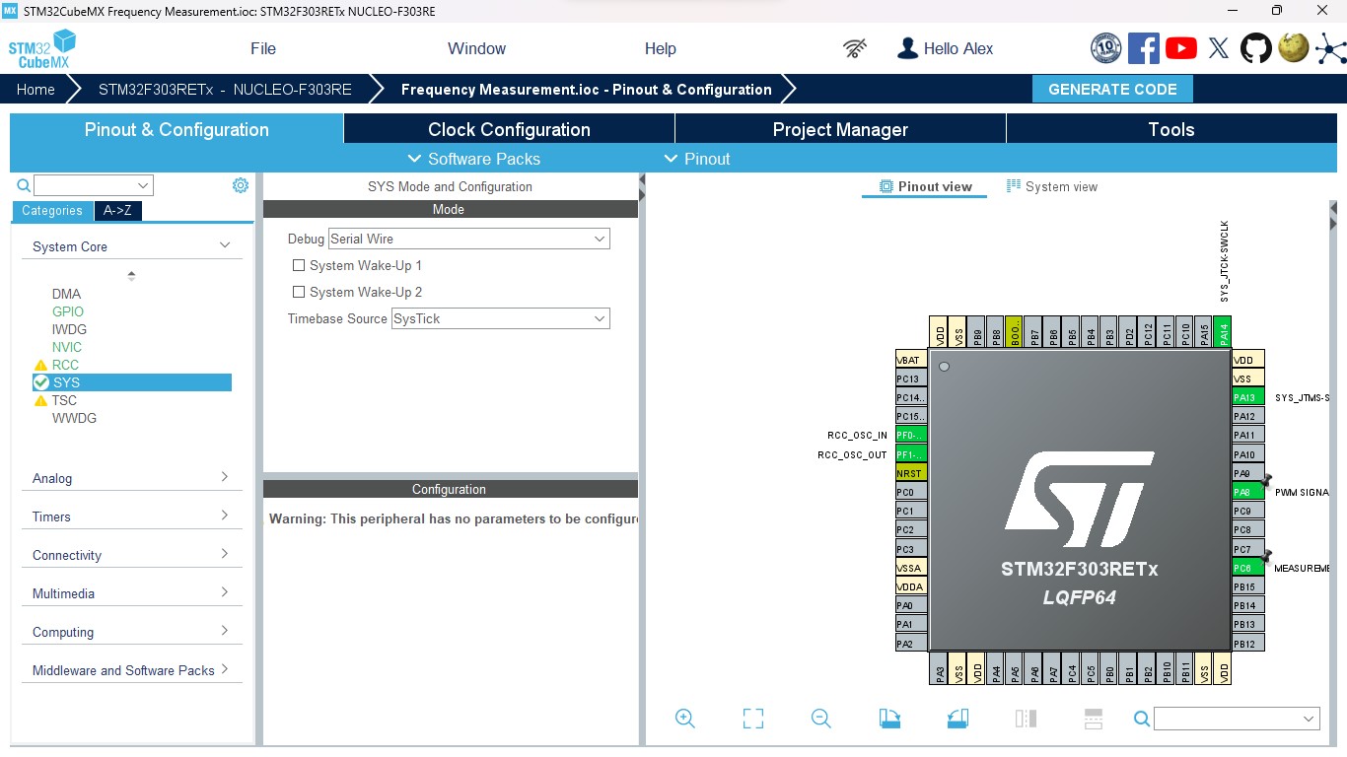1347x757 pixels.
Task: Select IWDG in System Core
Action: click(x=69, y=329)
